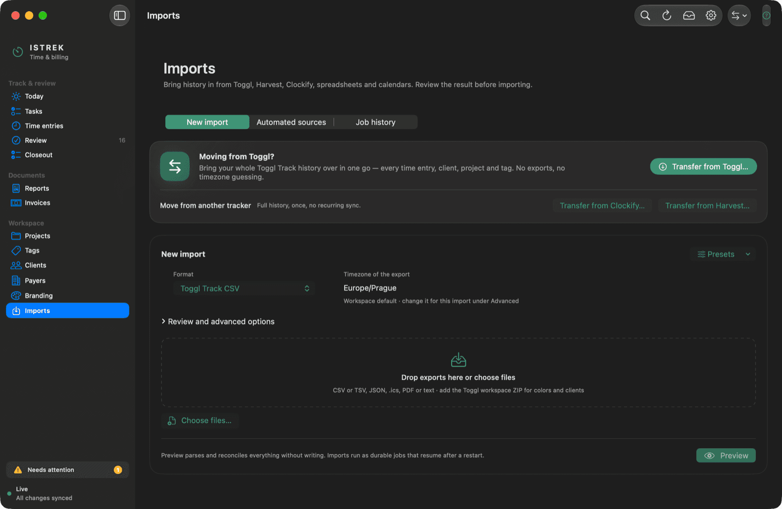Click Transfer from Toggl button
782x509 pixels.
coord(703,167)
